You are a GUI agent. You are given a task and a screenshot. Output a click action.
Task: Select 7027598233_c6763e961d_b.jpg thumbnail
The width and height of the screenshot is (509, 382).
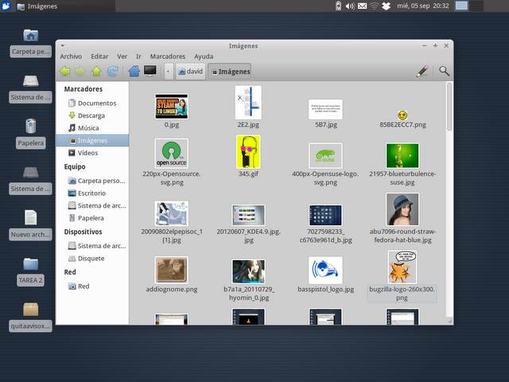pyautogui.click(x=325, y=215)
